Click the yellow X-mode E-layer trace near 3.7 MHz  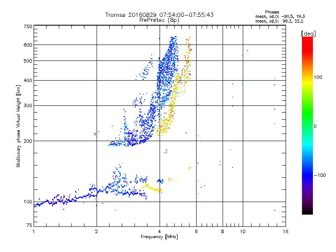click(x=152, y=188)
